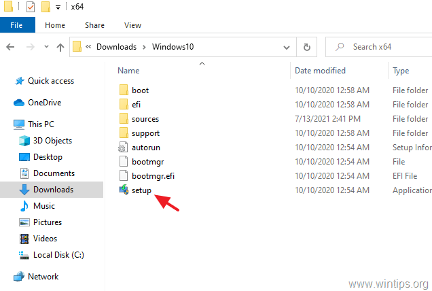
Task: Select the file name 'setup'
Action: click(x=141, y=190)
